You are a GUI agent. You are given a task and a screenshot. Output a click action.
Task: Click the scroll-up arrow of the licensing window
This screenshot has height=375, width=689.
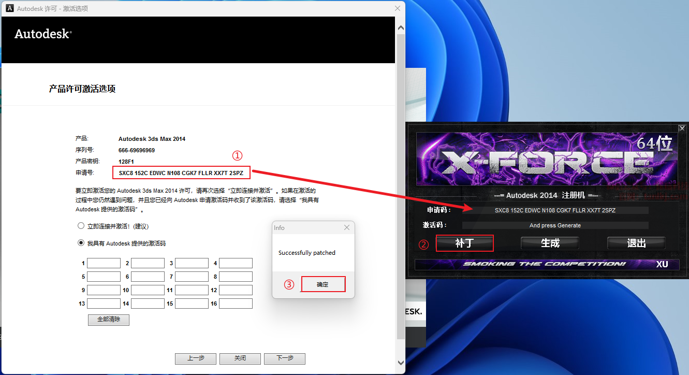tap(400, 26)
